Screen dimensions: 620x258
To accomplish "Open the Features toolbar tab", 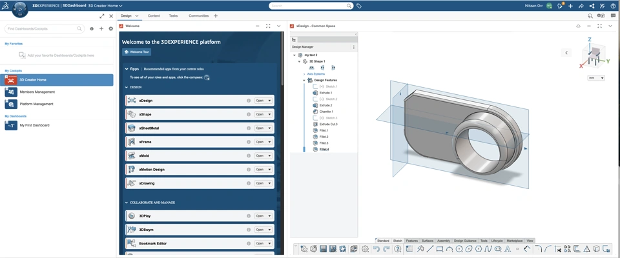I will click(x=411, y=241).
